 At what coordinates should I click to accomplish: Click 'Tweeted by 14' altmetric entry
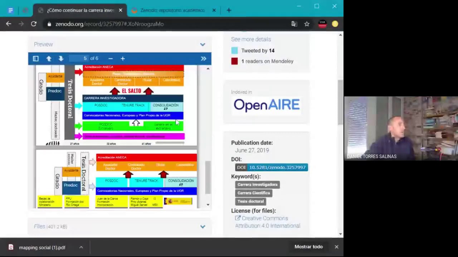[x=258, y=51]
